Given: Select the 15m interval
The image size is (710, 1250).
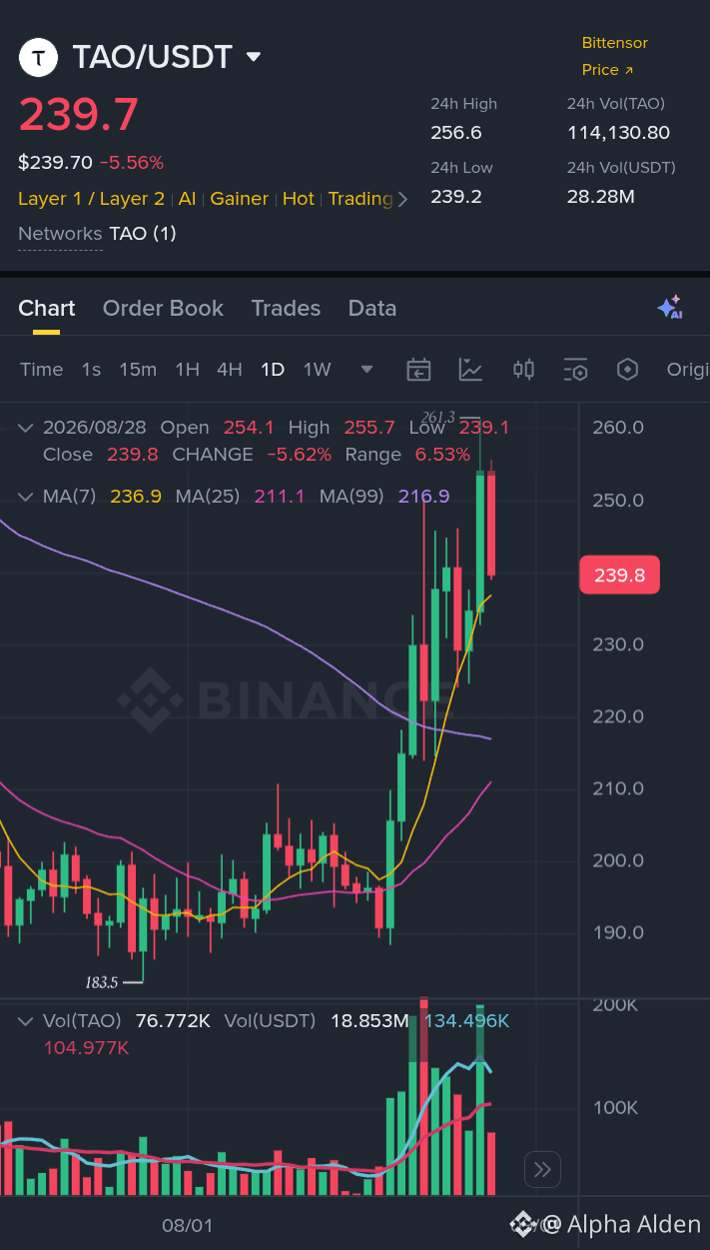Looking at the screenshot, I should pyautogui.click(x=138, y=370).
